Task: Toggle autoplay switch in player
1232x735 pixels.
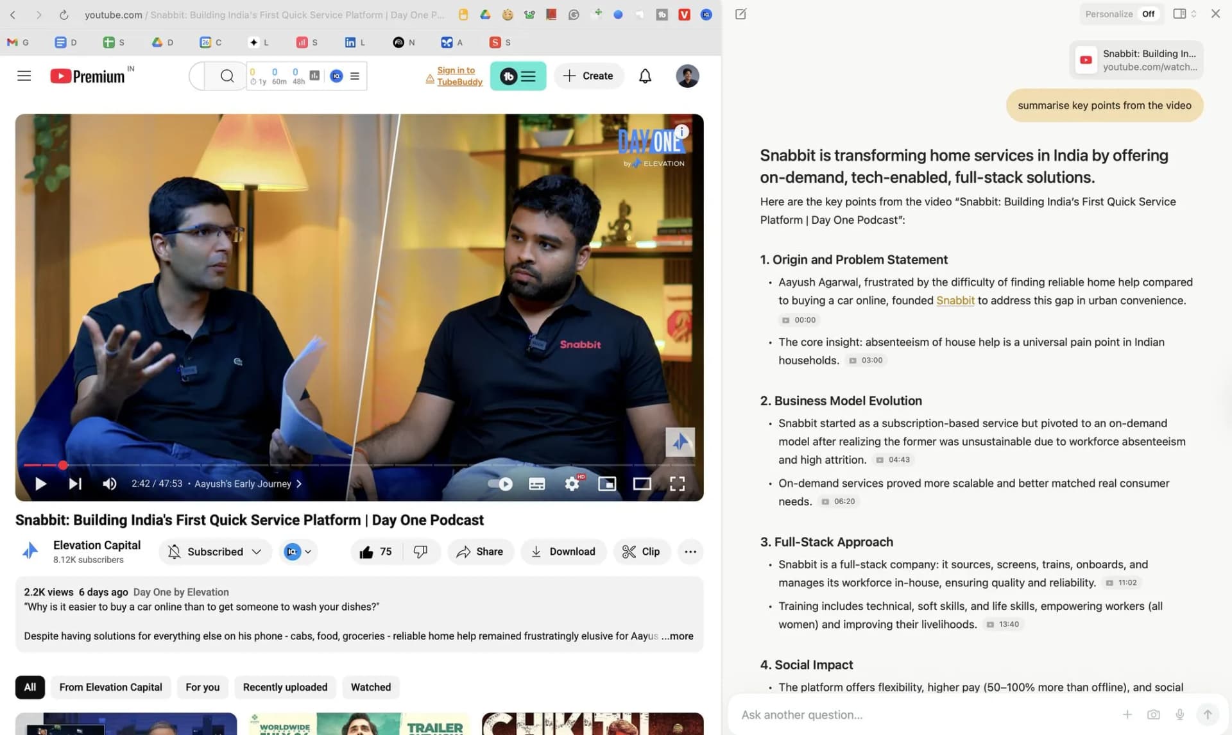Action: 501,484
